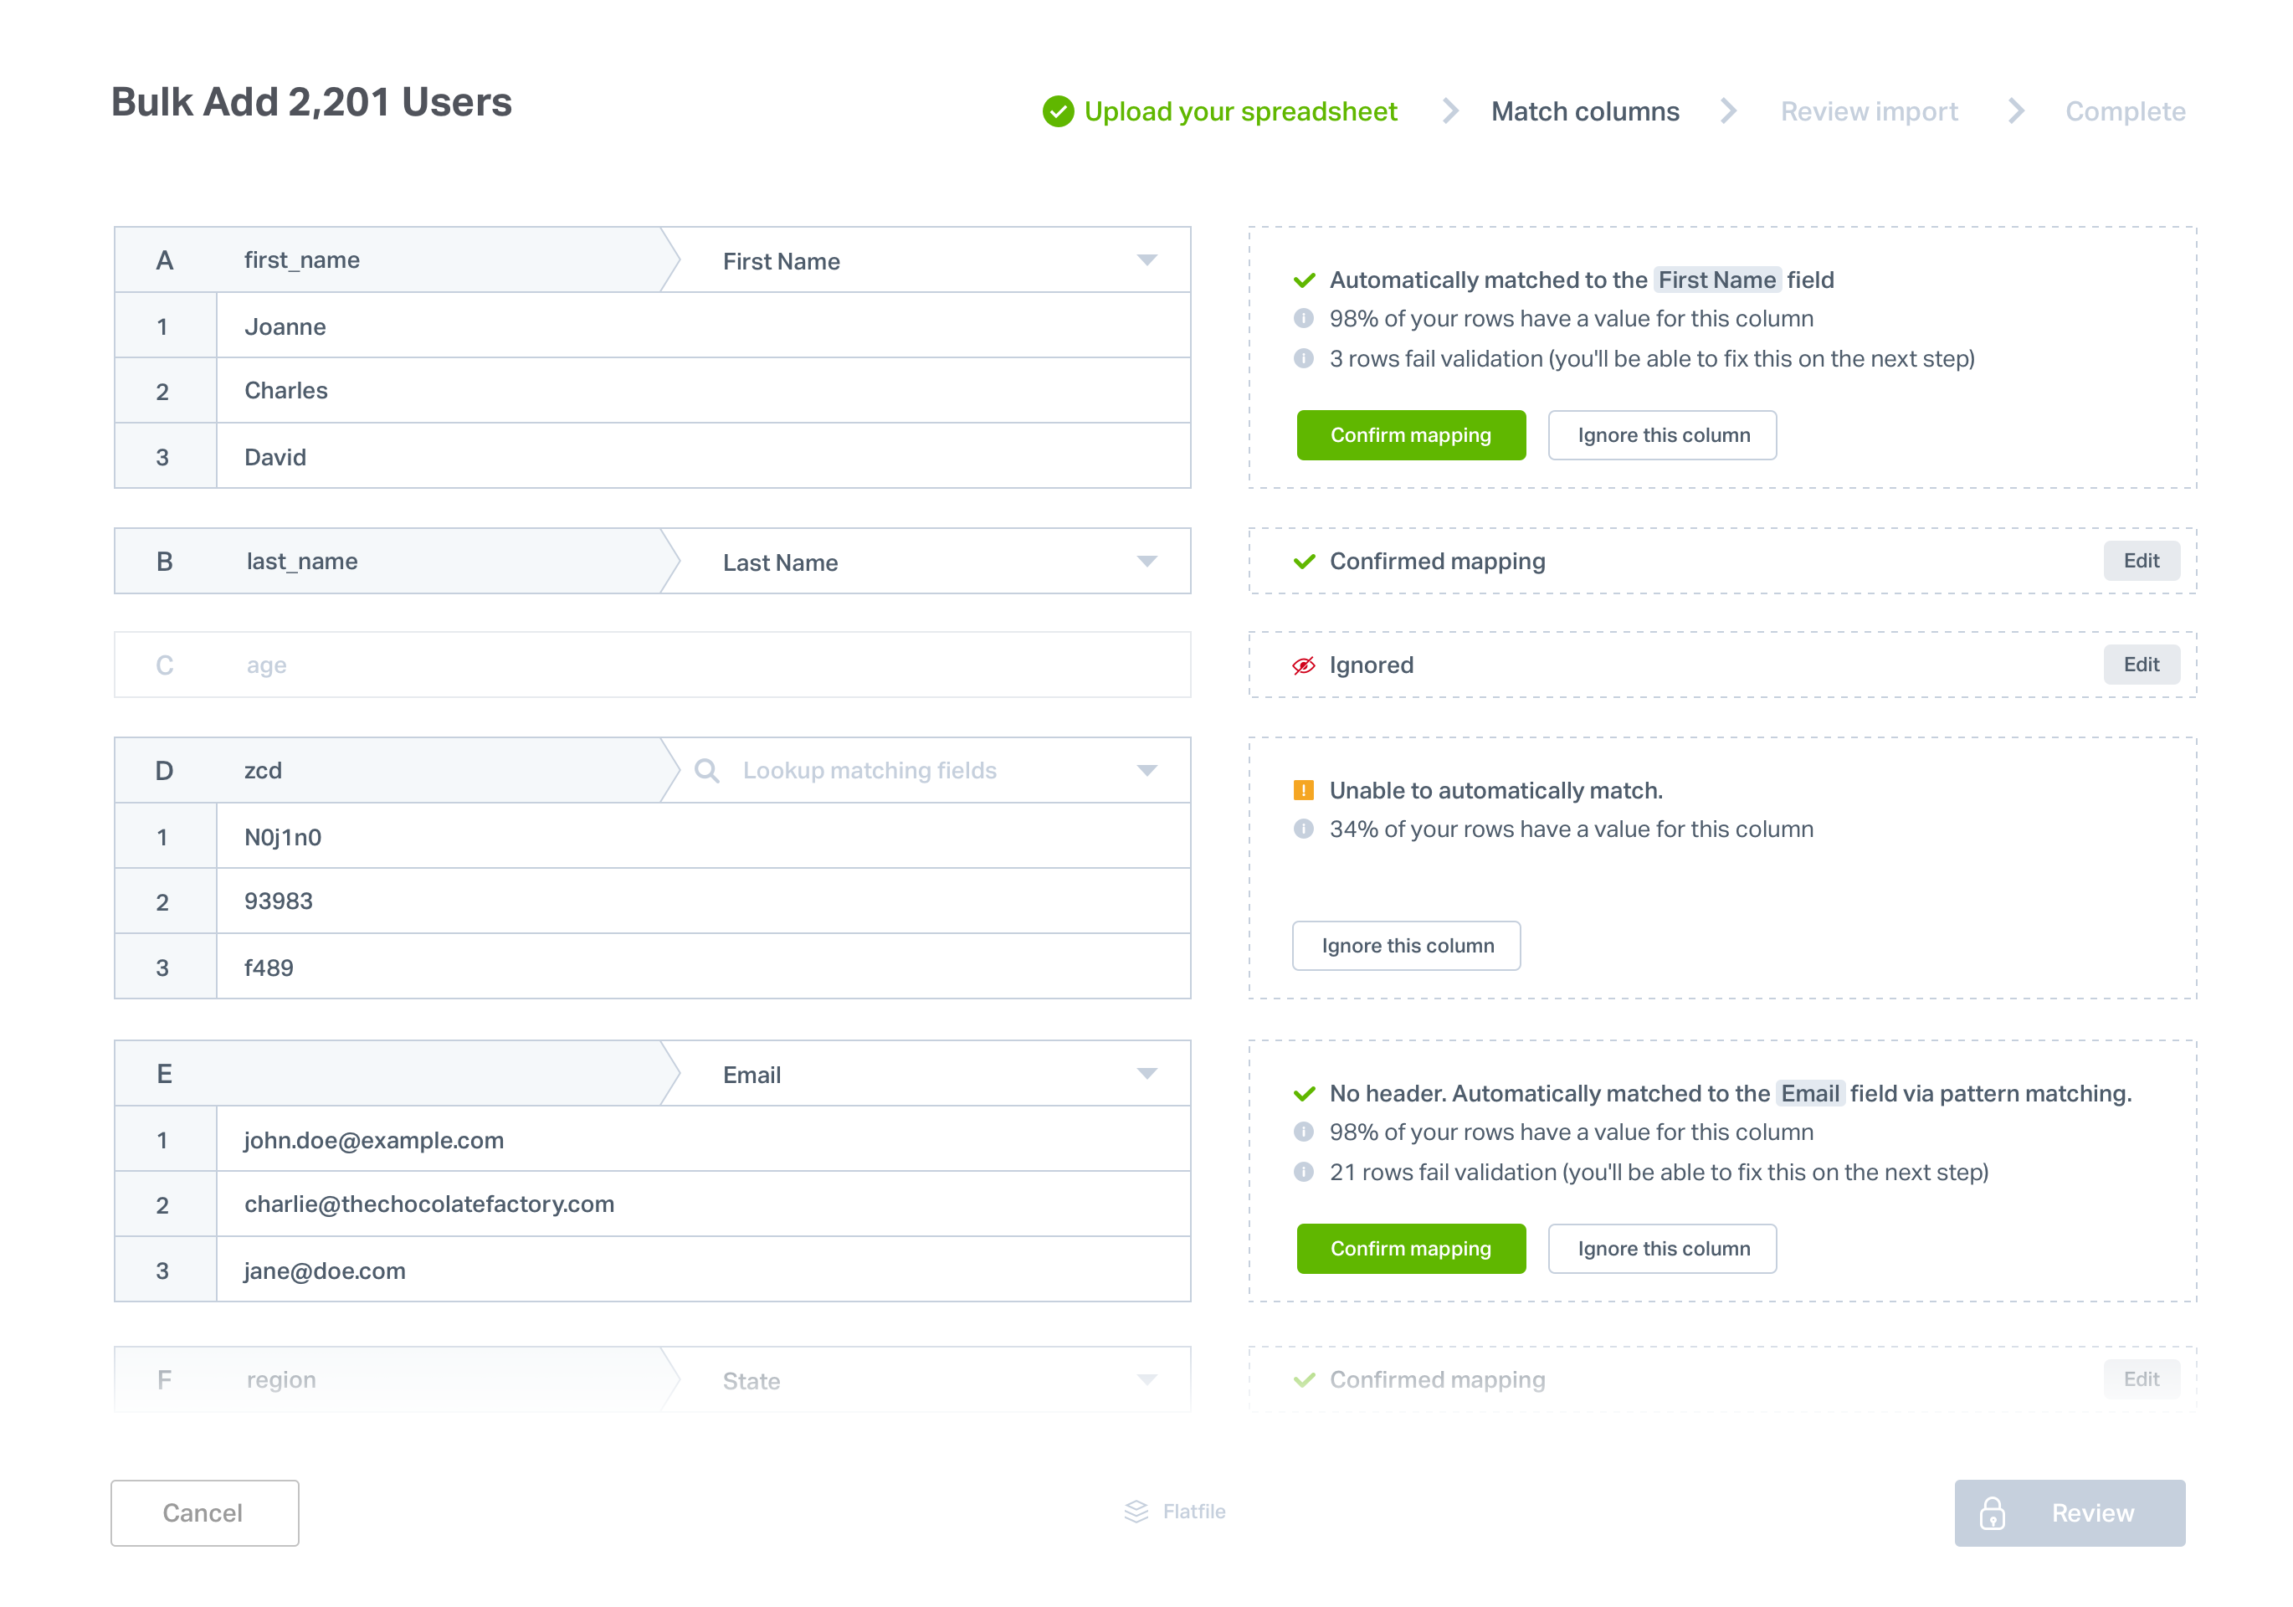Click the green check beside region Confirmed mapping

(x=1303, y=1379)
